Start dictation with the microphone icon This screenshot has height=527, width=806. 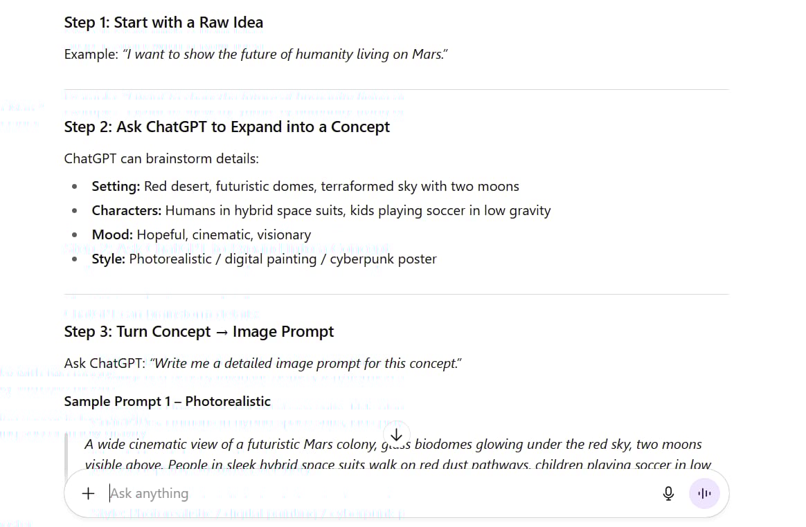(668, 493)
